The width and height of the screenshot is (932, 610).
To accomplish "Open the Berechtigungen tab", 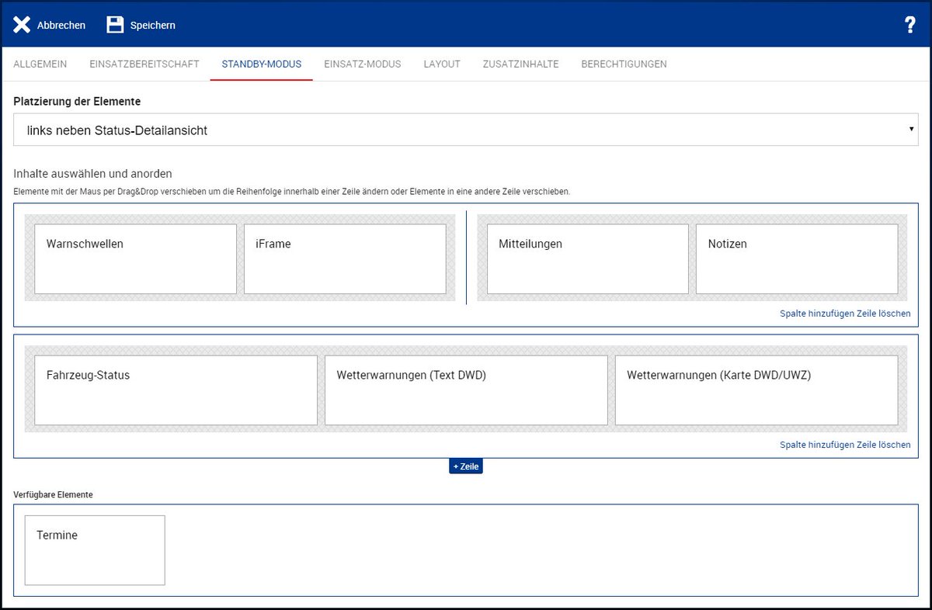I will pos(624,64).
